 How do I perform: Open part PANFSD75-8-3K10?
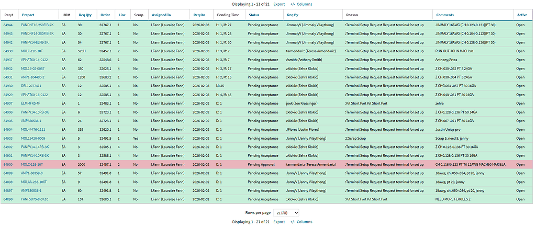35,199
